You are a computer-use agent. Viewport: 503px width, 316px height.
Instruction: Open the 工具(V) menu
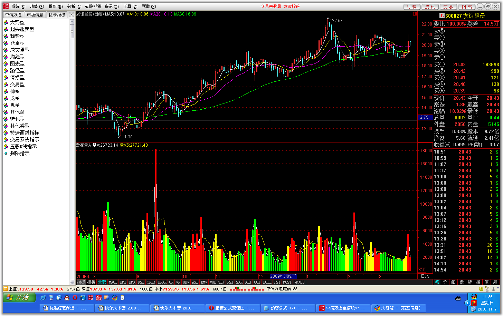pyautogui.click(x=130, y=7)
